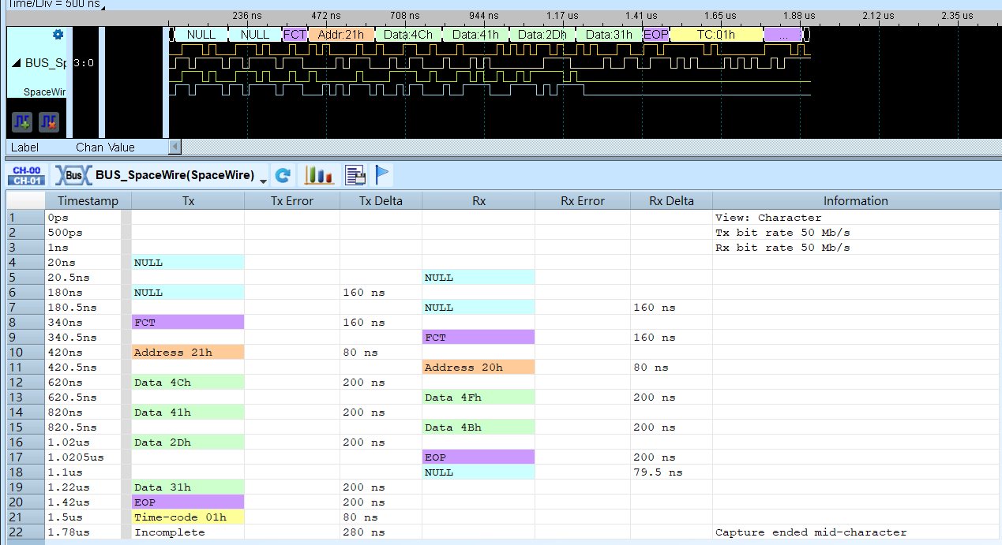This screenshot has width=1002, height=545.
Task: Select the EOP segment in the waveform
Action: tap(656, 35)
